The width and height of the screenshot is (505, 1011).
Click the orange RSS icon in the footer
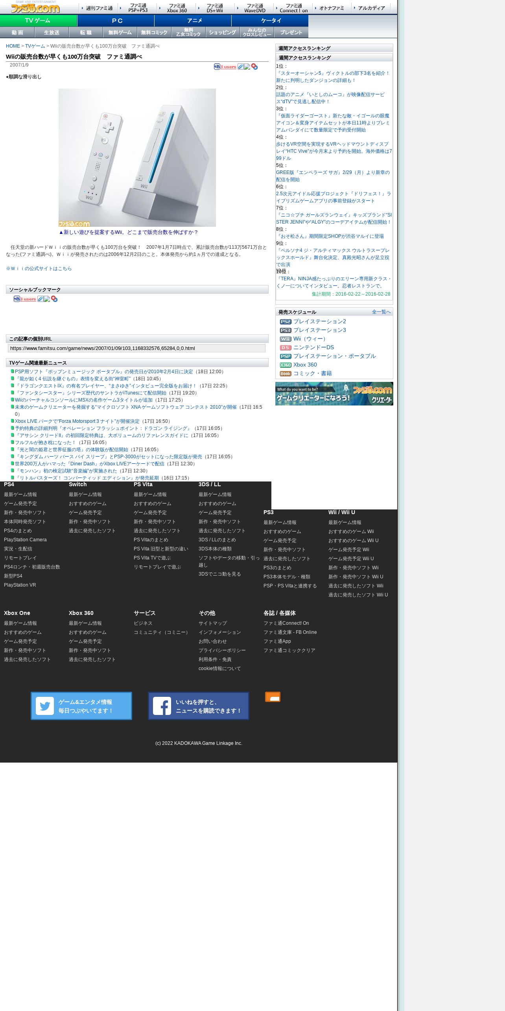(273, 697)
